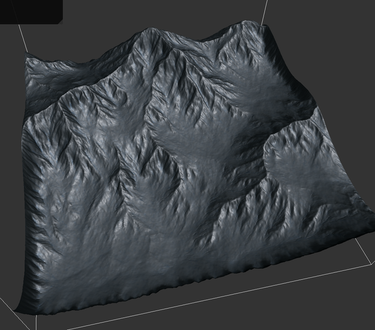This screenshot has height=330, width=375.
Task: Pick the bounding box line above the tallest peak
Action: 264,13
